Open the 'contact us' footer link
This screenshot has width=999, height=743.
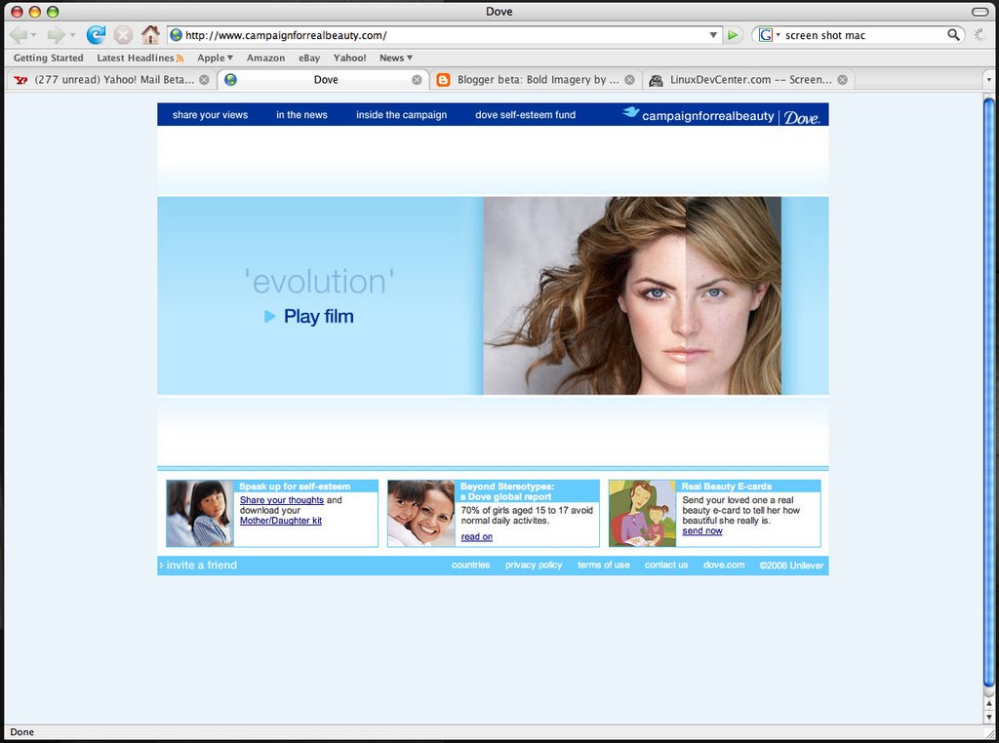[666, 565]
